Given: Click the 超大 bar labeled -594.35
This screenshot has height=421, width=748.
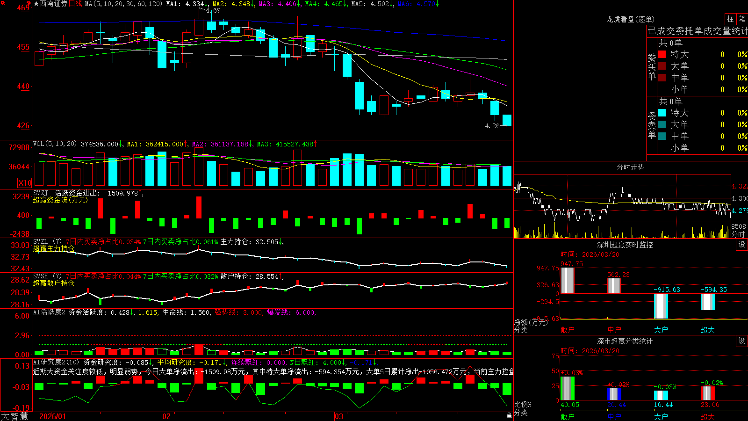Looking at the screenshot, I should tap(708, 302).
